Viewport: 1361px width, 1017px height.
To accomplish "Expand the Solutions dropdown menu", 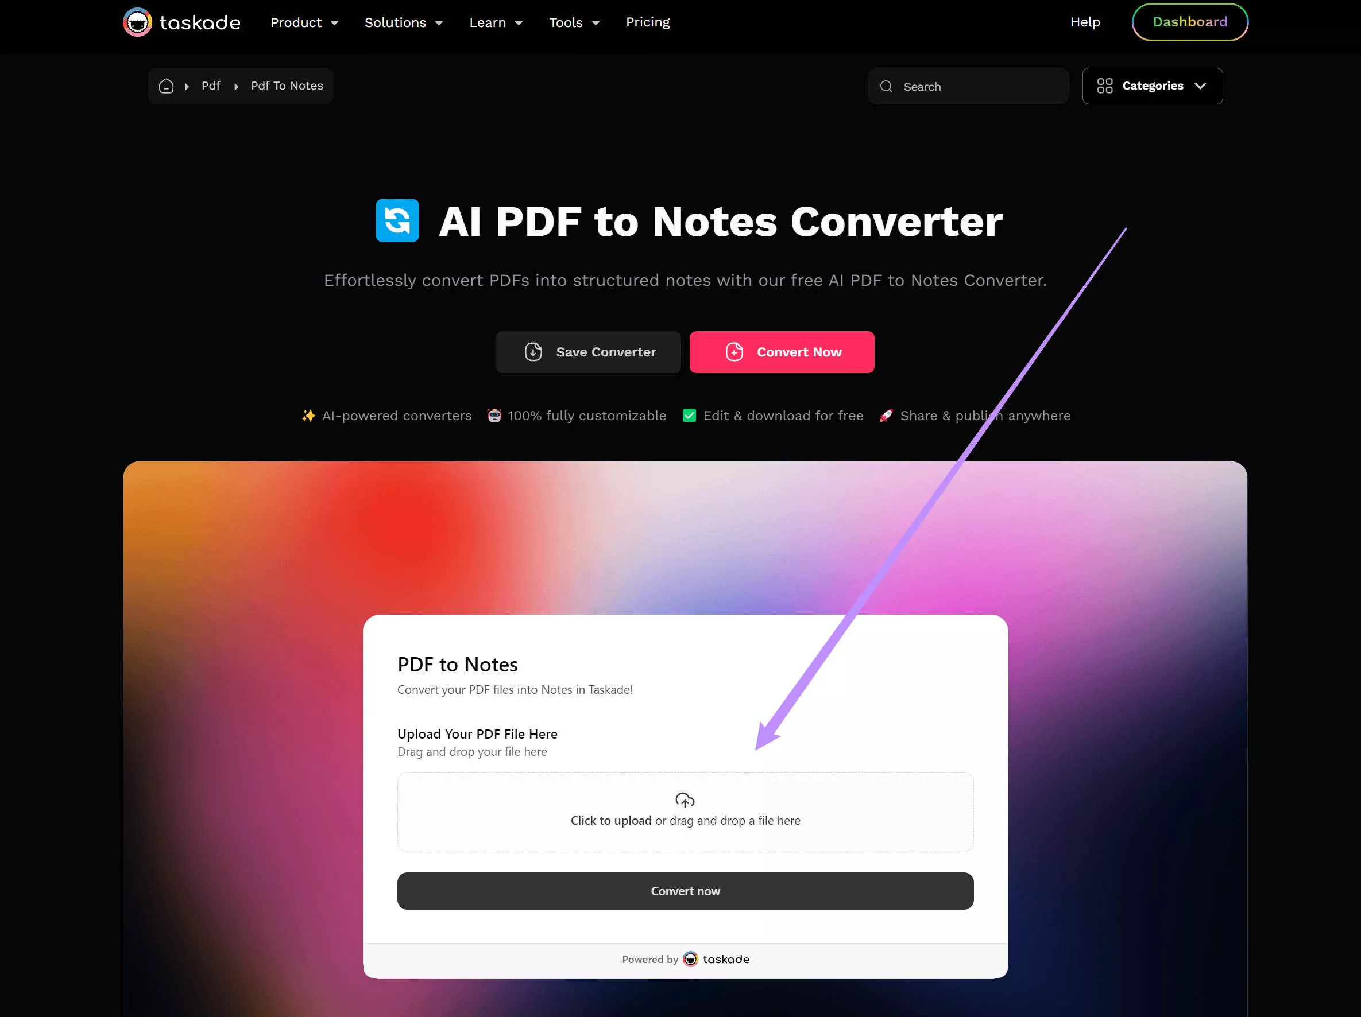I will (x=404, y=21).
